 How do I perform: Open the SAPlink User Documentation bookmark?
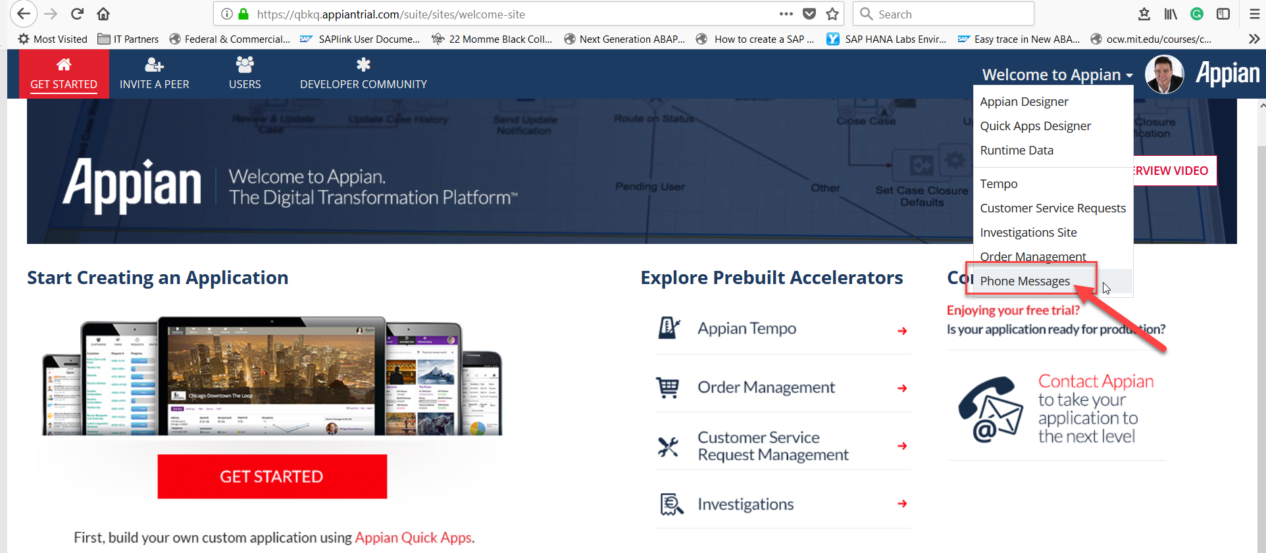point(360,39)
